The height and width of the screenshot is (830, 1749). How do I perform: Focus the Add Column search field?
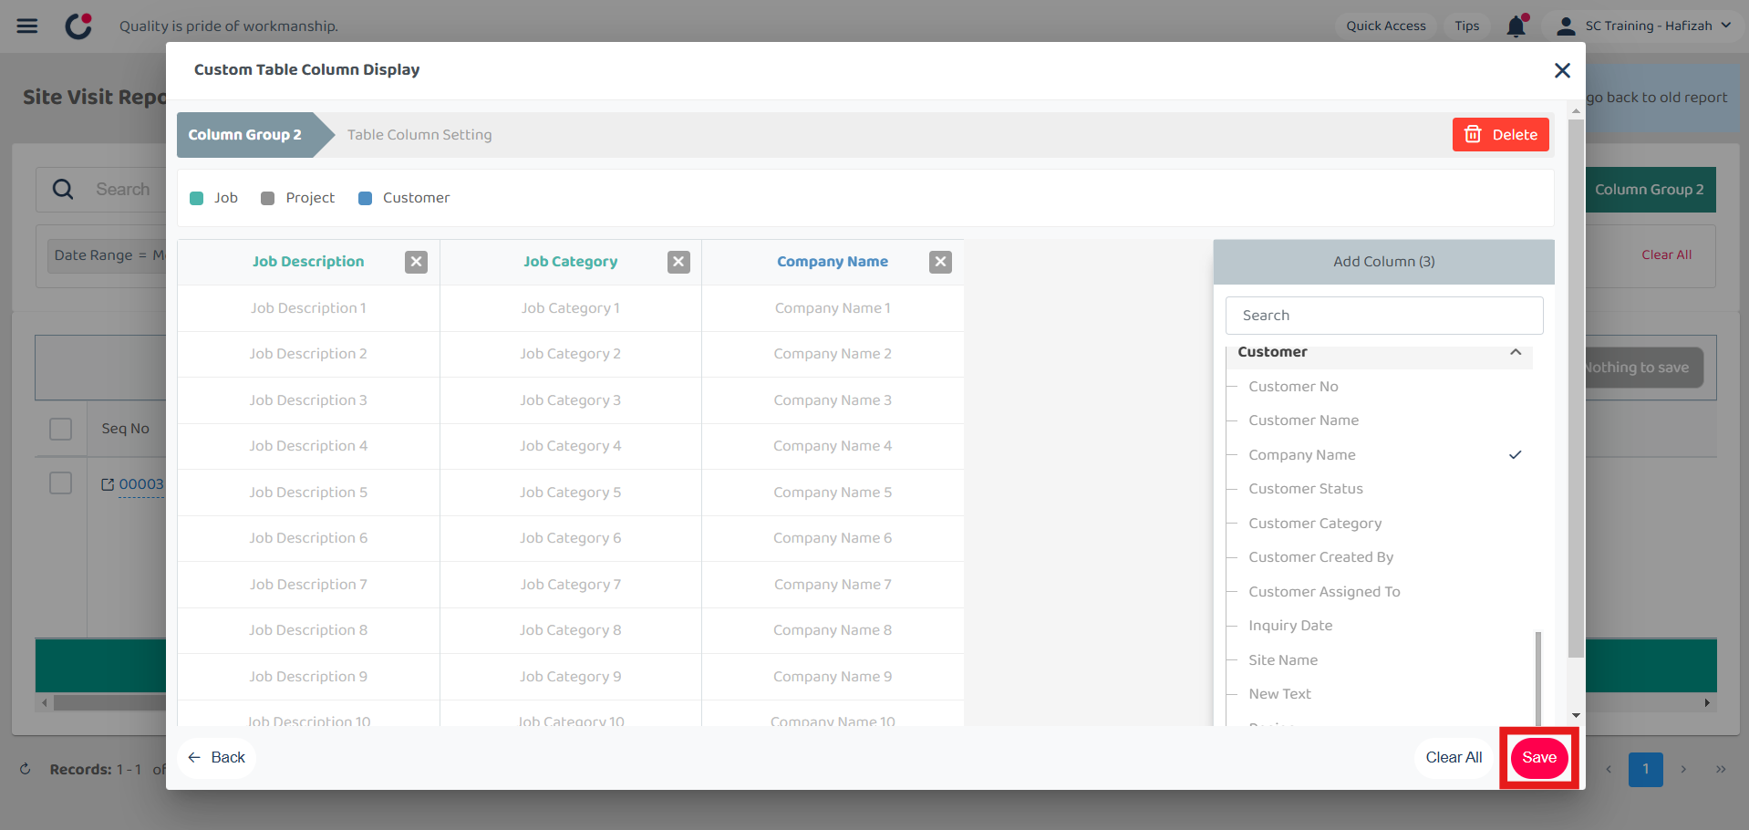[x=1383, y=316]
